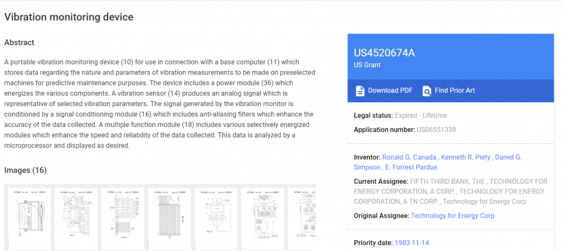Open inventor Ronald G. Canada link

409,157
